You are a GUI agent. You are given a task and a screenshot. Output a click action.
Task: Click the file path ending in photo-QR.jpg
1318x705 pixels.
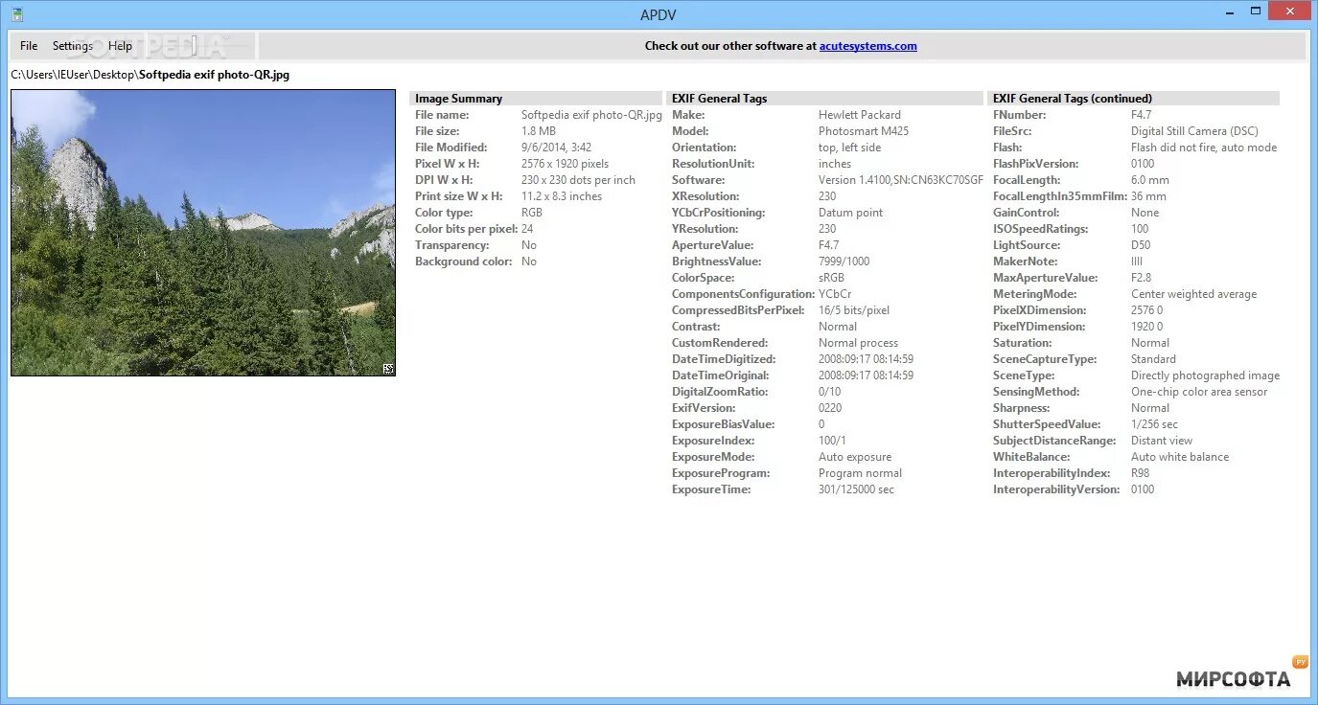tap(150, 75)
